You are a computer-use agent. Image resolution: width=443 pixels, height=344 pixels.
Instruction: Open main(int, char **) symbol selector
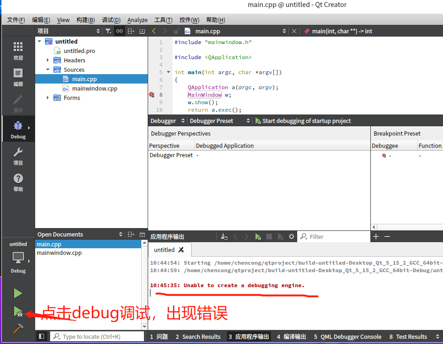(x=338, y=31)
